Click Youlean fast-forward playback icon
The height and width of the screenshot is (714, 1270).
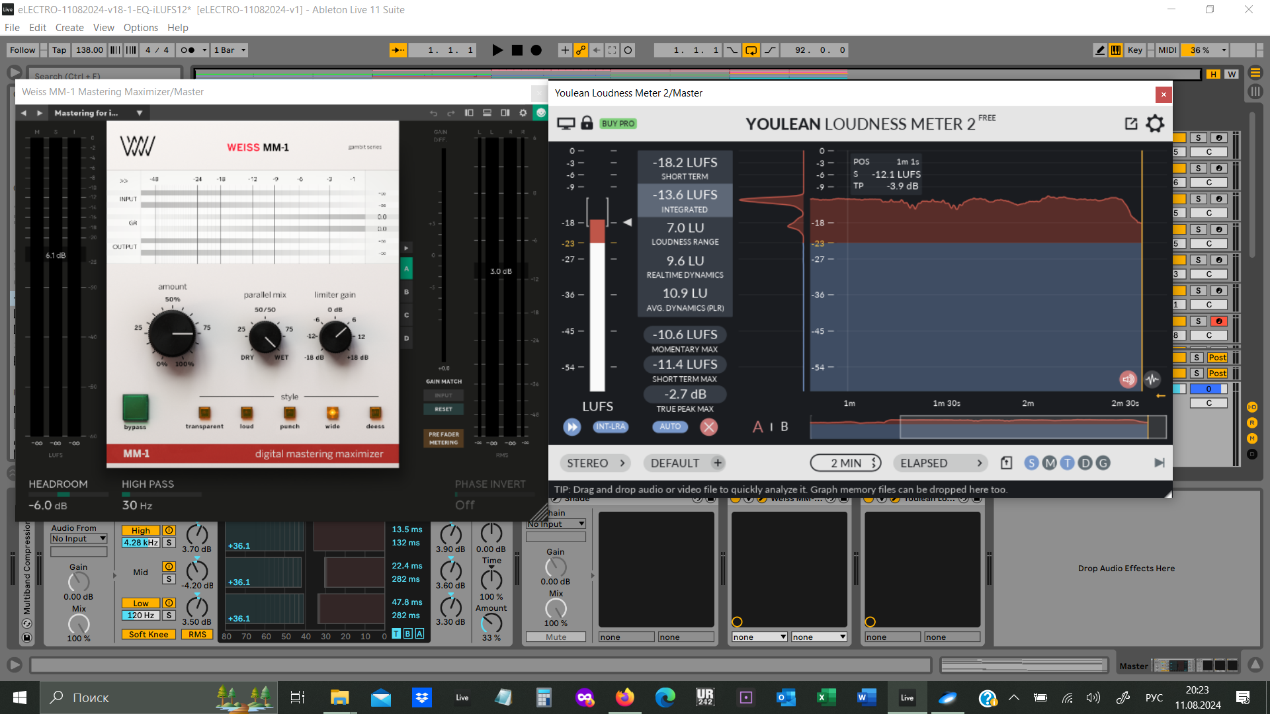571,427
